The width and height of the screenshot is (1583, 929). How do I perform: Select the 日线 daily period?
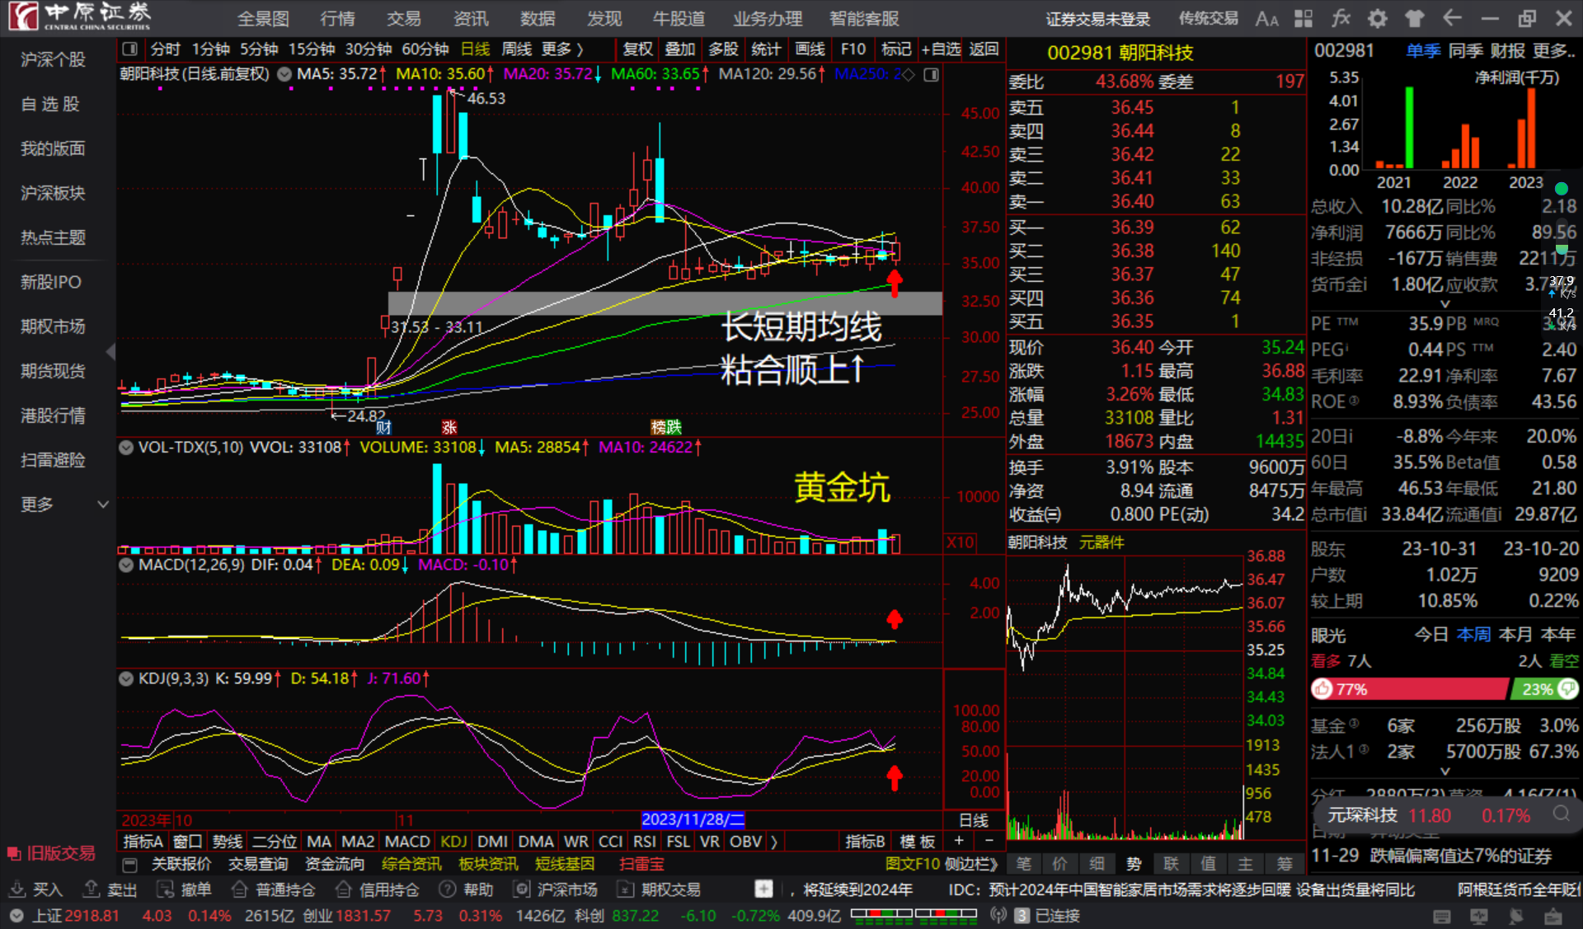(475, 49)
